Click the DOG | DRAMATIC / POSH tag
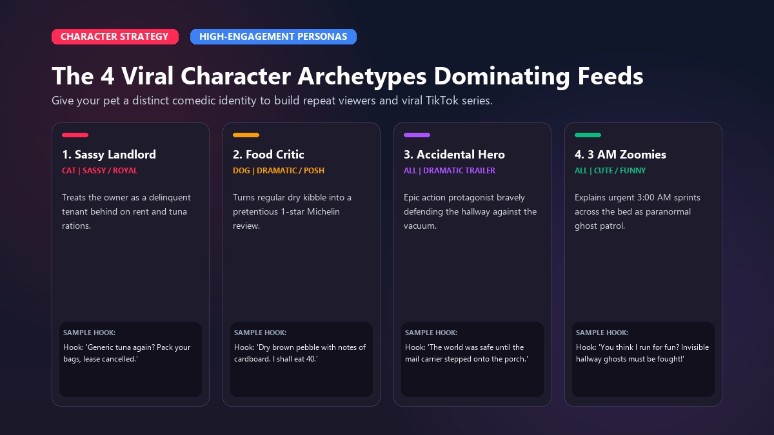Screen dimensions: 774x435 (279, 171)
